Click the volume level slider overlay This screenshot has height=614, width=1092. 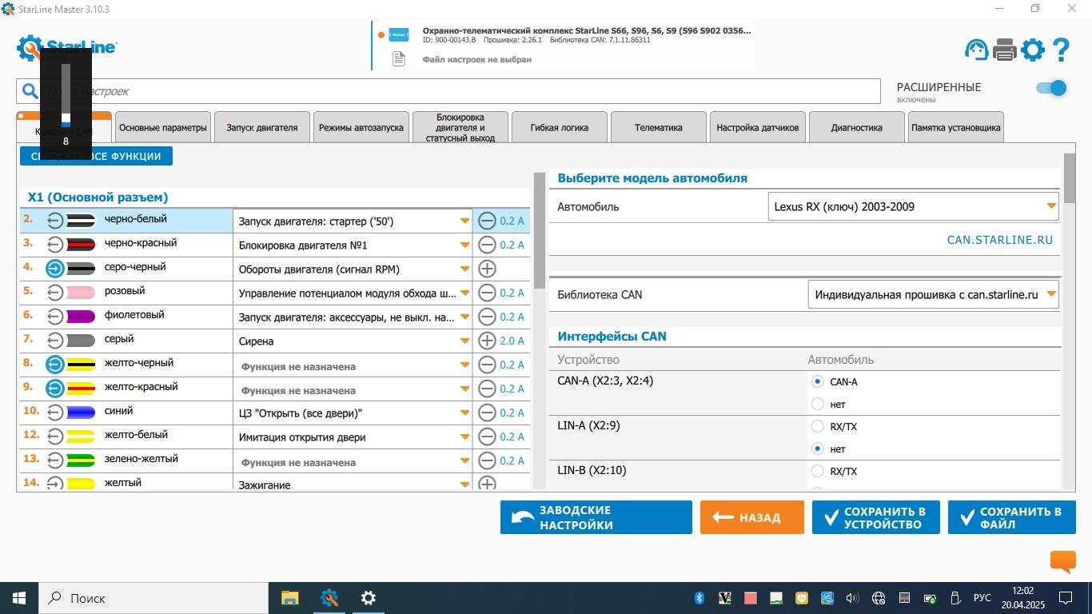point(66,94)
